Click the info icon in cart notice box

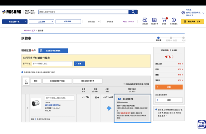pos(156,109)
